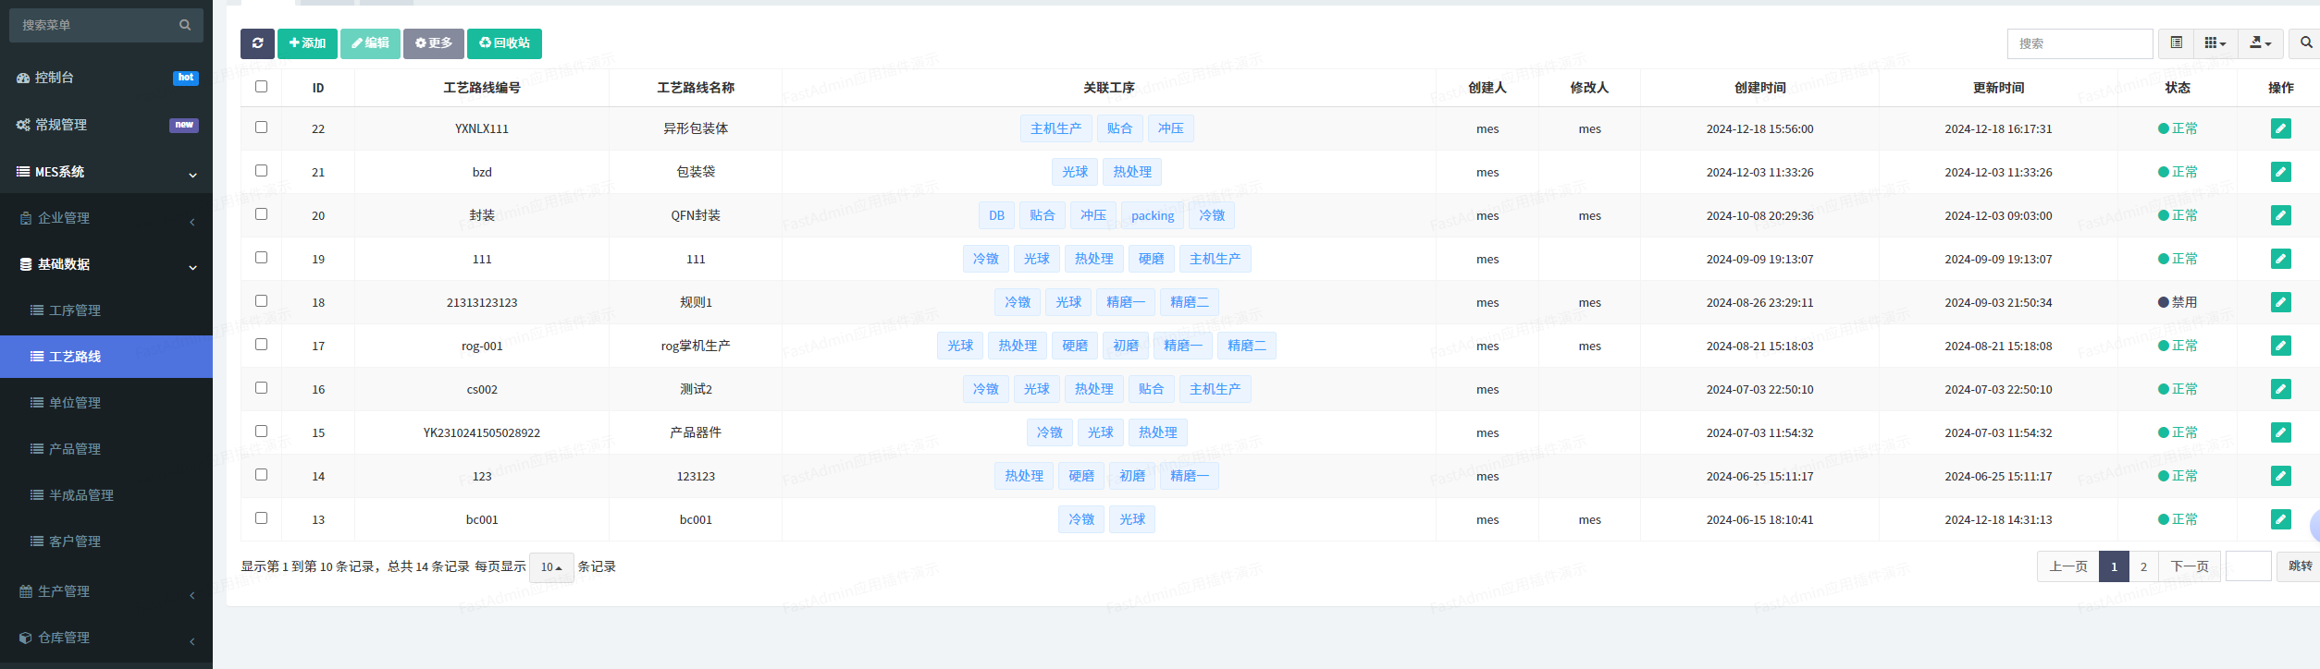
Task: Expand the 生产管理 sidebar section
Action: tap(64, 591)
